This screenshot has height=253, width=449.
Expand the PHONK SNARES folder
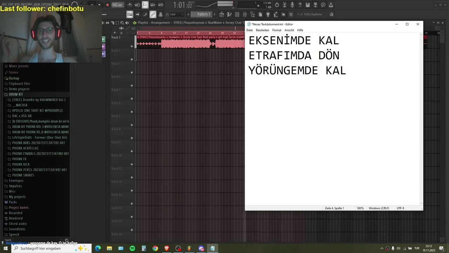point(23,175)
